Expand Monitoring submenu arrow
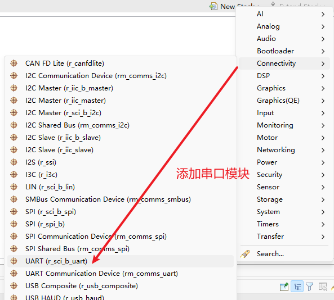334x300 pixels. pyautogui.click(x=323, y=125)
